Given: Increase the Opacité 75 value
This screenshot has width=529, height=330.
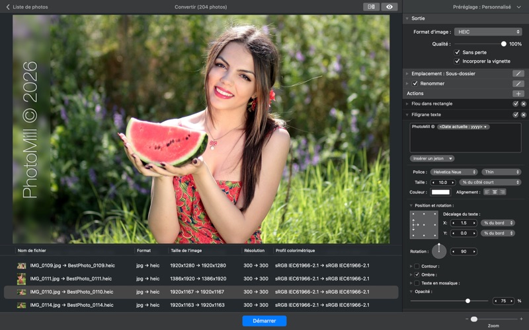Looking at the screenshot, I should (x=512, y=301).
